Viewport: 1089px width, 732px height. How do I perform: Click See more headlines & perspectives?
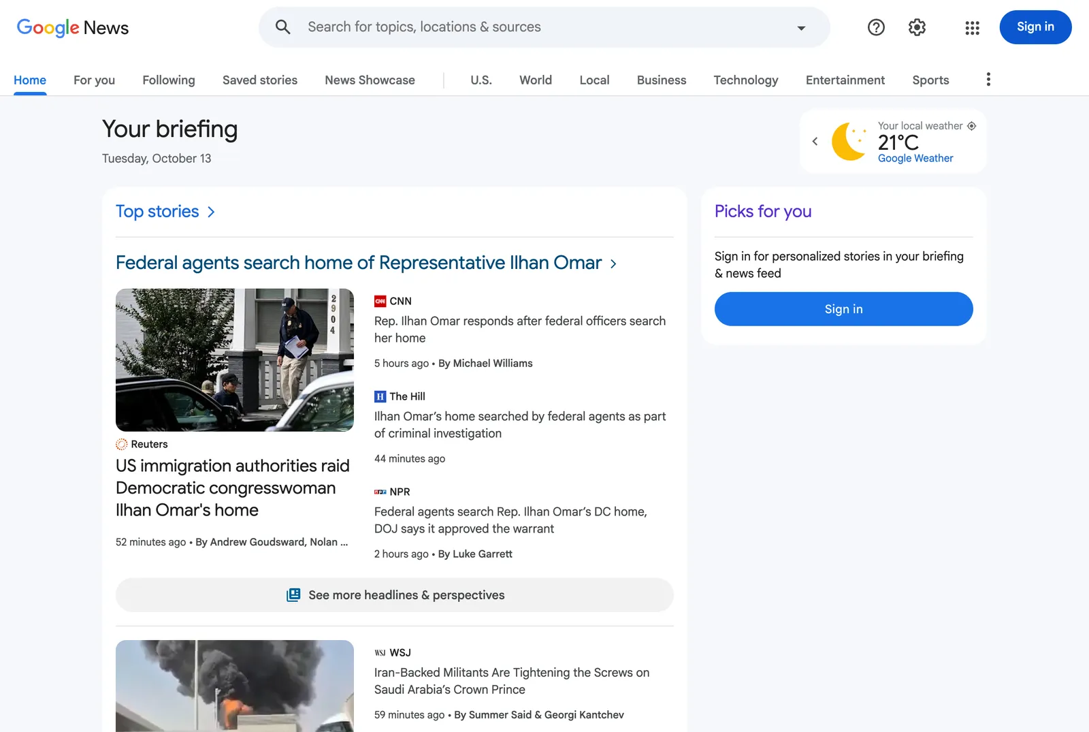tap(395, 595)
